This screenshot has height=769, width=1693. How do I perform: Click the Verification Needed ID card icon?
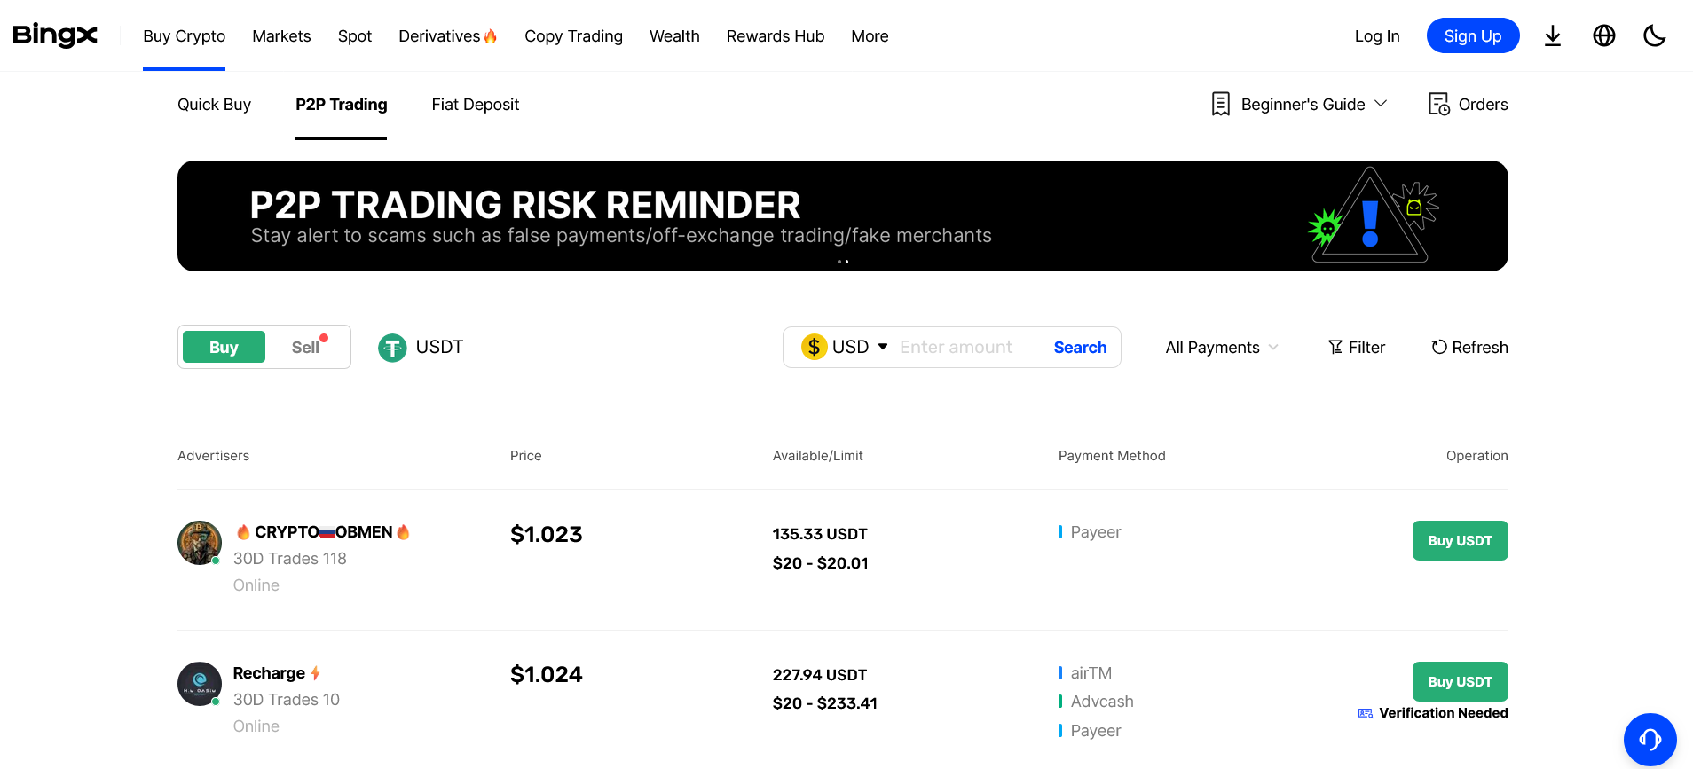pos(1366,713)
